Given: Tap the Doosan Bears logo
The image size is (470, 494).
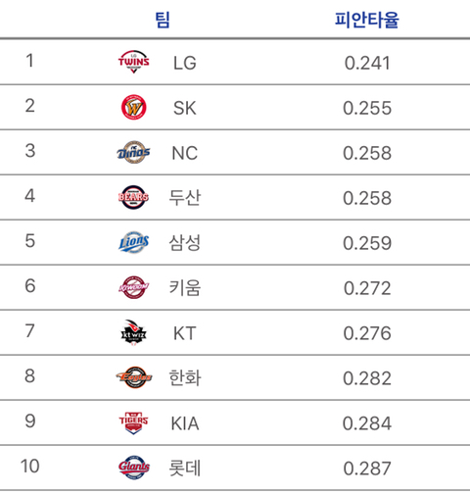Looking at the screenshot, I should 133,197.
